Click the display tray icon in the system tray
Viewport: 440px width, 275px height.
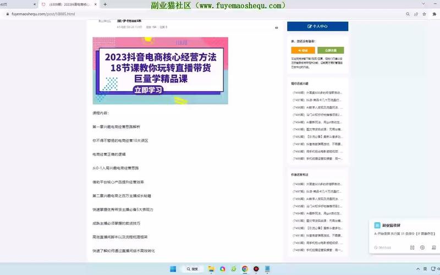[x=433, y=269]
